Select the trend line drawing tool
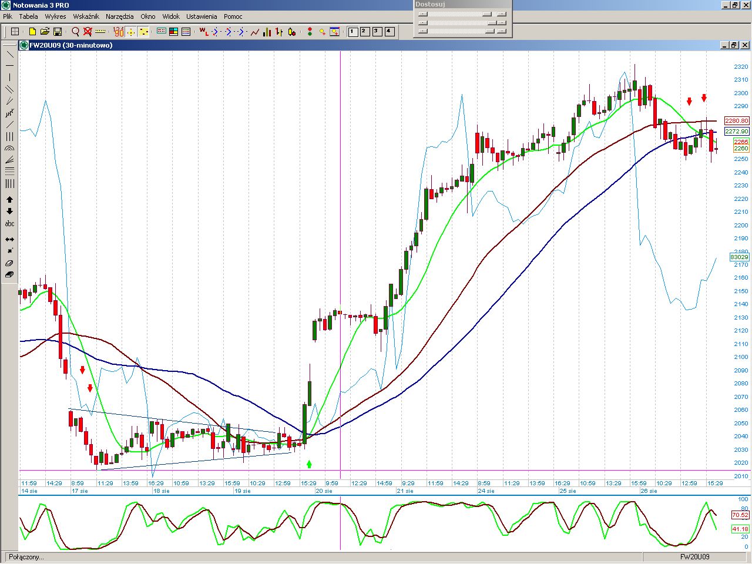 (9, 54)
